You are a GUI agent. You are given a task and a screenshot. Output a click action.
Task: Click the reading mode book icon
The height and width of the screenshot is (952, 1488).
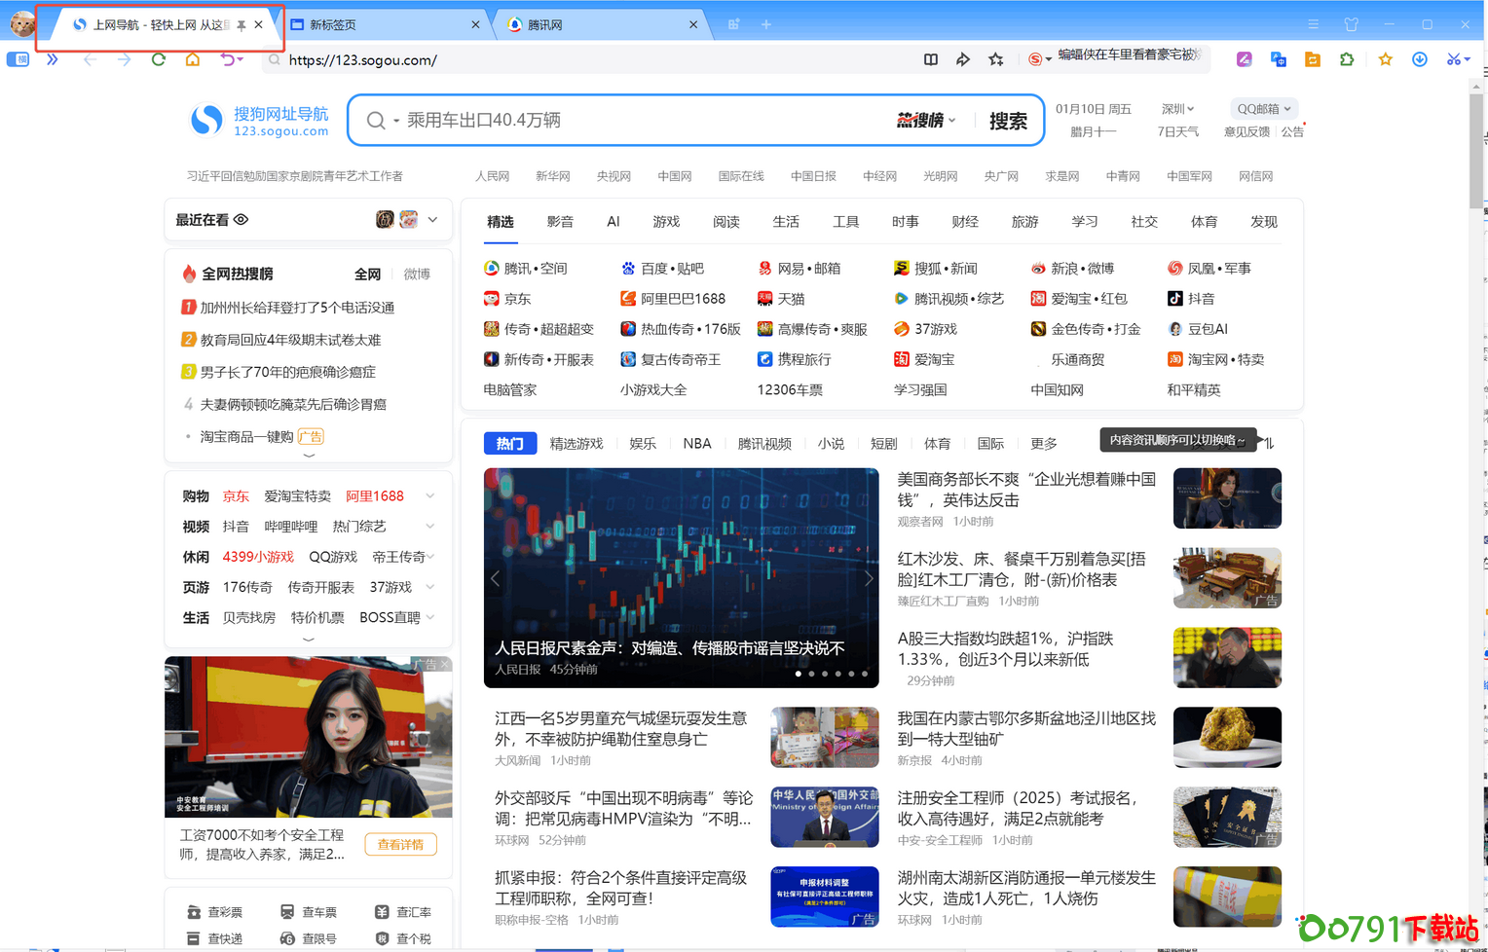(930, 59)
